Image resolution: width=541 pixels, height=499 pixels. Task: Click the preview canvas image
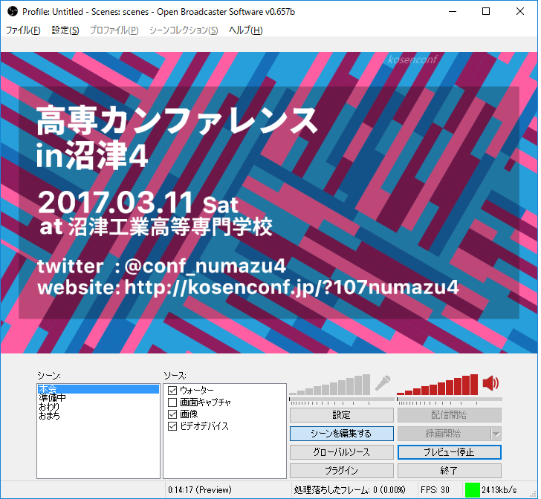269,203
